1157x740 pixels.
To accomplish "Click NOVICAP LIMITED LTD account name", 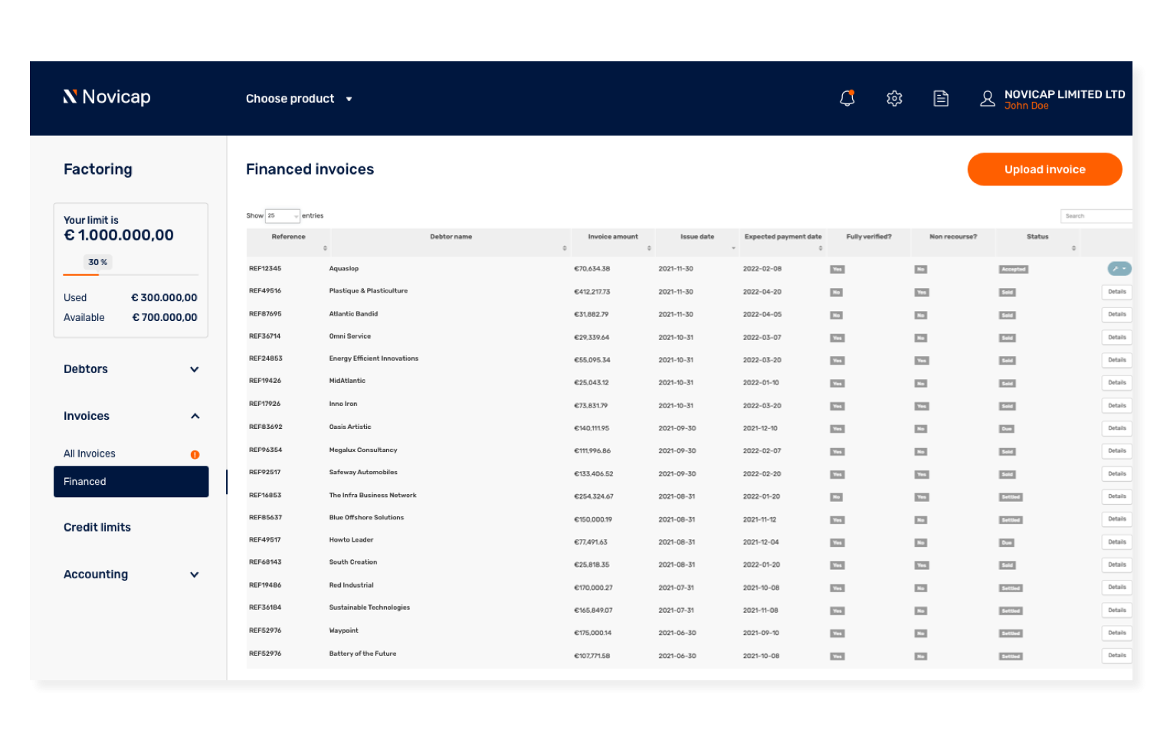I will (x=1064, y=94).
